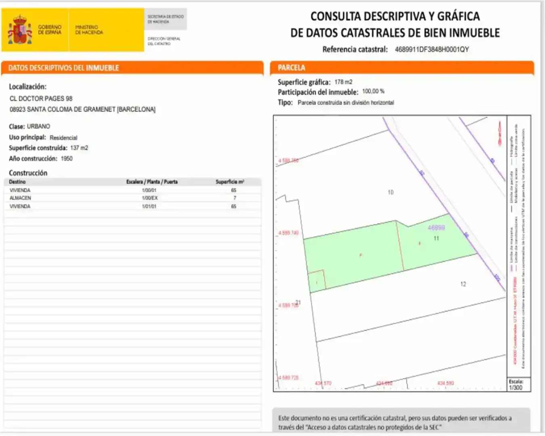Viewport: 545px width, 436px height.
Task: Click the 'Escalera / Planta / Puerta' column header
Action: [x=152, y=182]
